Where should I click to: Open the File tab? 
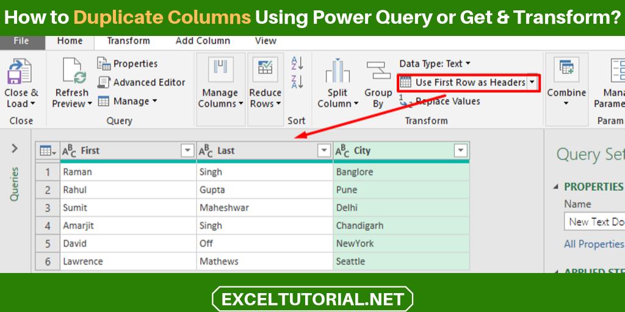pos(21,41)
